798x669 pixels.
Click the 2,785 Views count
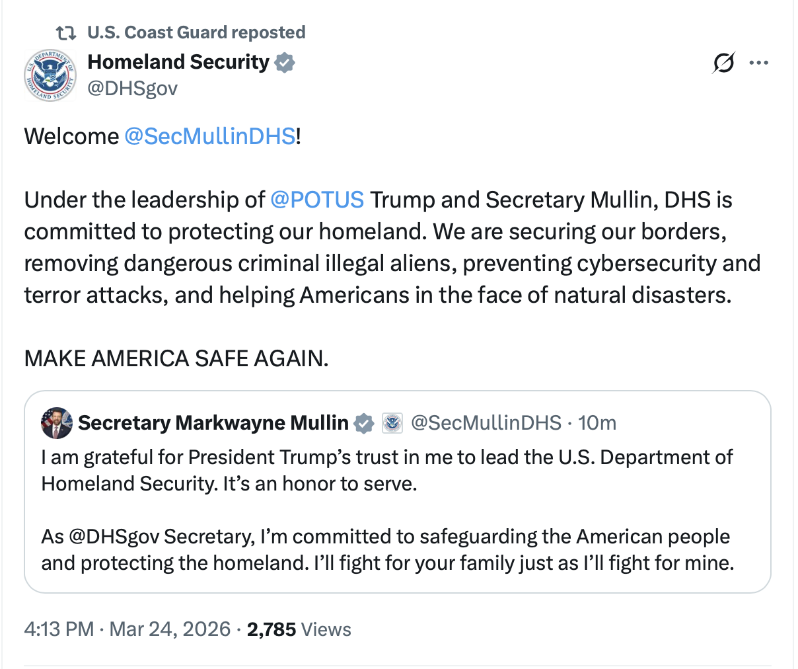pos(299,629)
